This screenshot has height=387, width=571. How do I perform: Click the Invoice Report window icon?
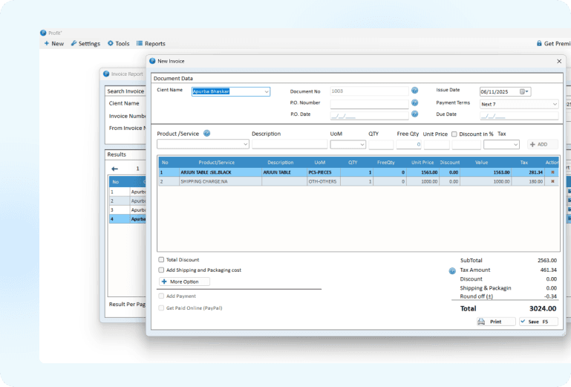click(106, 74)
